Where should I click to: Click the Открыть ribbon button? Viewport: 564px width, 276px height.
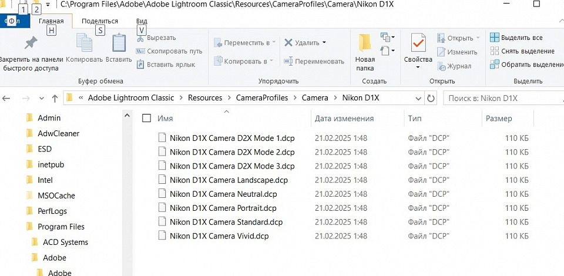(x=459, y=38)
